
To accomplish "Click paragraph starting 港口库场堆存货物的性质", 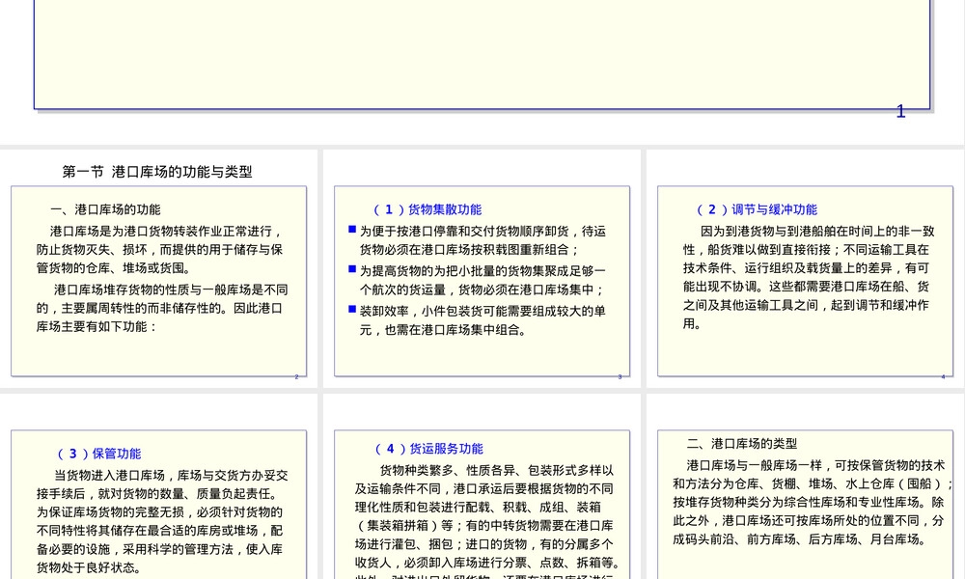I will click(x=162, y=308).
